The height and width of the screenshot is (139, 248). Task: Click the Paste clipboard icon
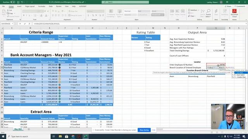3,12
